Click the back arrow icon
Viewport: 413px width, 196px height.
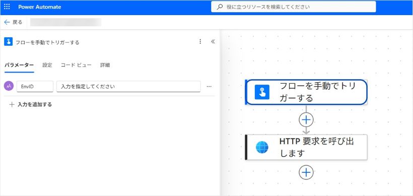coord(7,22)
